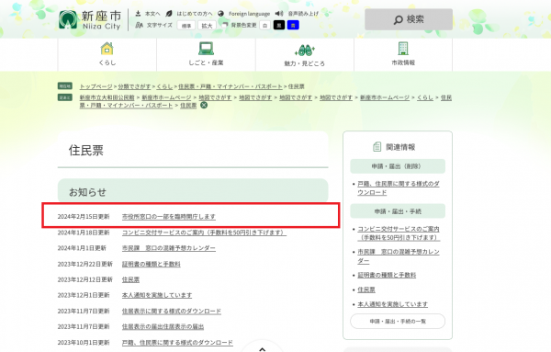
Task: Click the 申請・届出・手続の一覧 button
Action: (398, 321)
